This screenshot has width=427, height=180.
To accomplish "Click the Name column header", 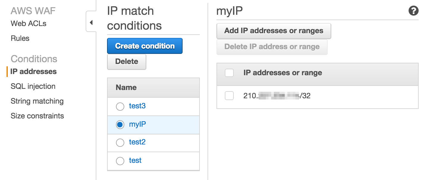I will 126,88.
